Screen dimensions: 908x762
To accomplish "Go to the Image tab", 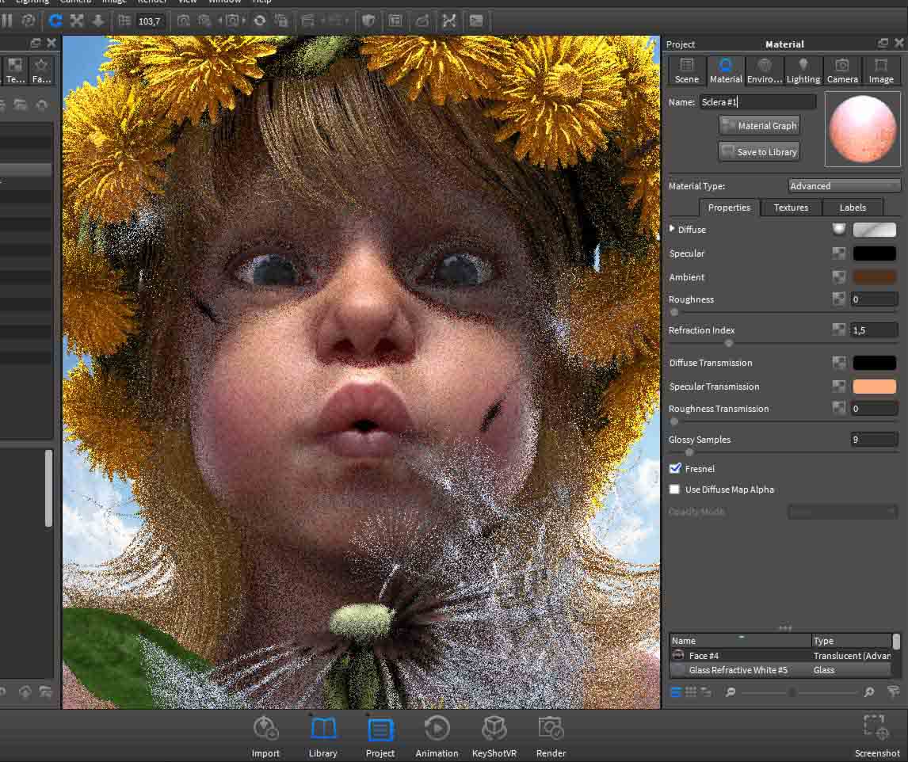I will [x=881, y=70].
